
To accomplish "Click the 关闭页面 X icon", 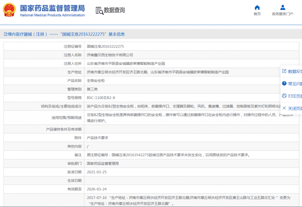I will [x=284, y=108].
